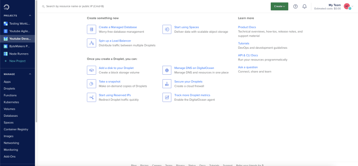Screen dimensions: 358x166
Task: Open the API & CLI Docs link
Action: [248, 55]
